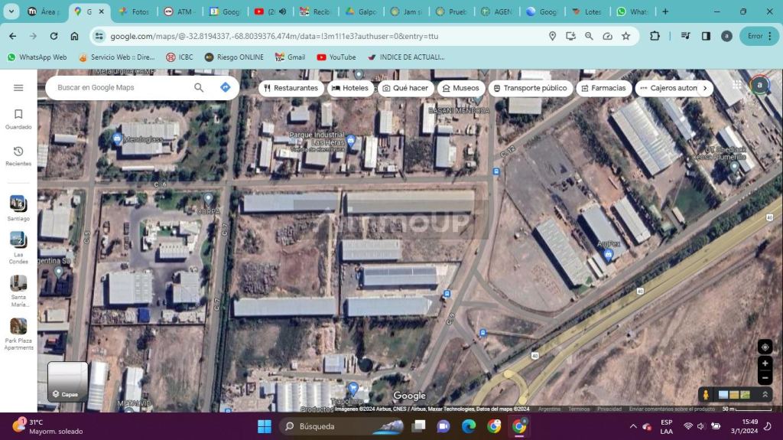The width and height of the screenshot is (783, 440).
Task: Switch to the ATM tab
Action: pos(179,11)
